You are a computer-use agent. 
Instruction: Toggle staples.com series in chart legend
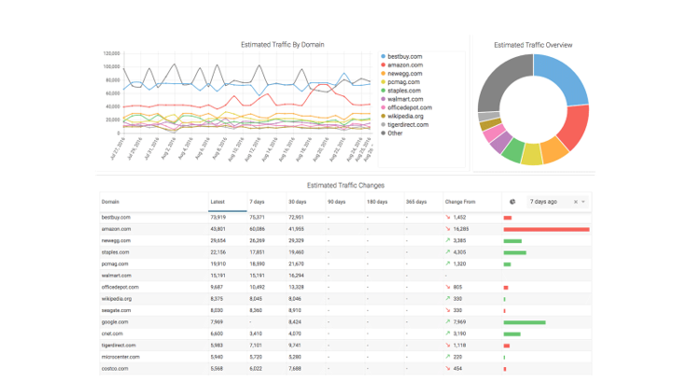[x=400, y=91]
